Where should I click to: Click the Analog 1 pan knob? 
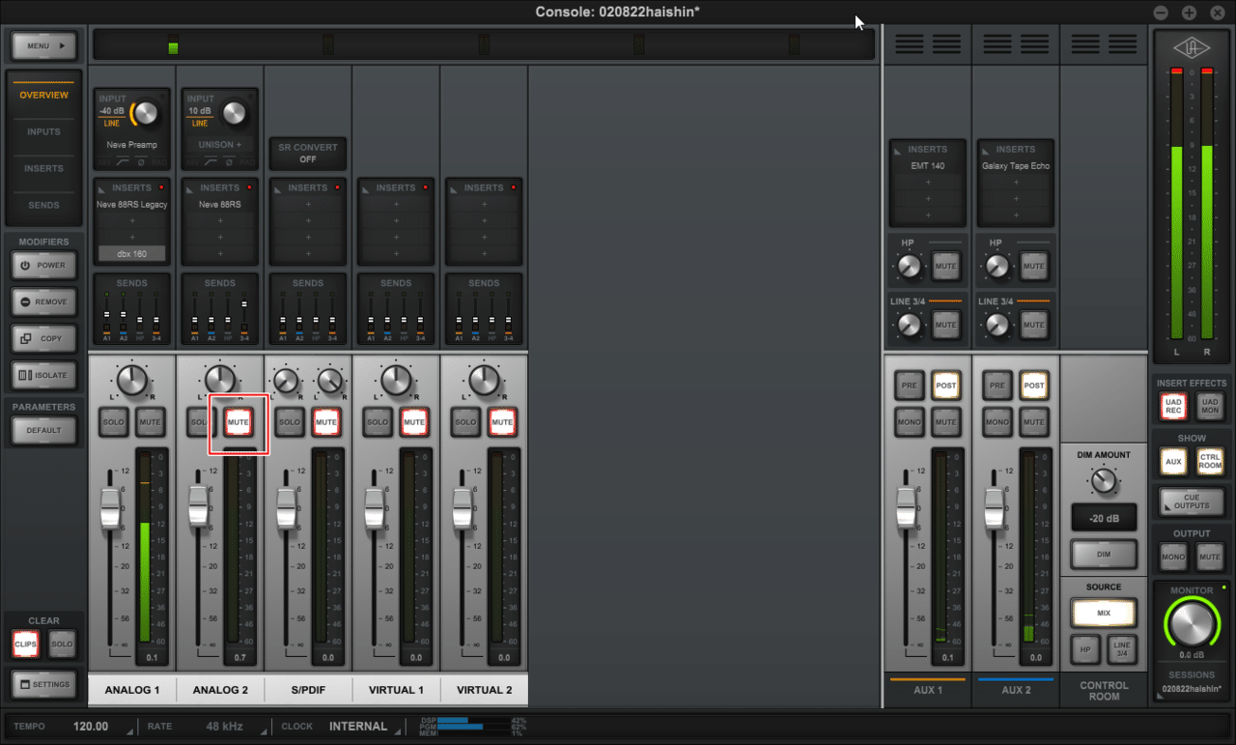(131, 380)
